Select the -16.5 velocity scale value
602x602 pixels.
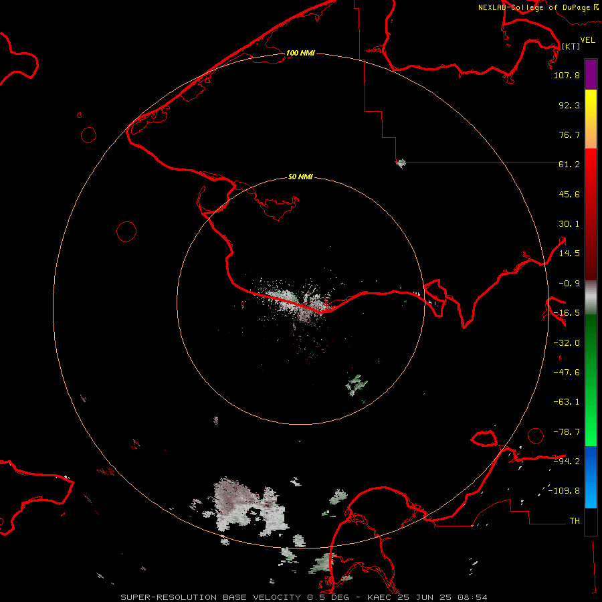tap(567, 313)
